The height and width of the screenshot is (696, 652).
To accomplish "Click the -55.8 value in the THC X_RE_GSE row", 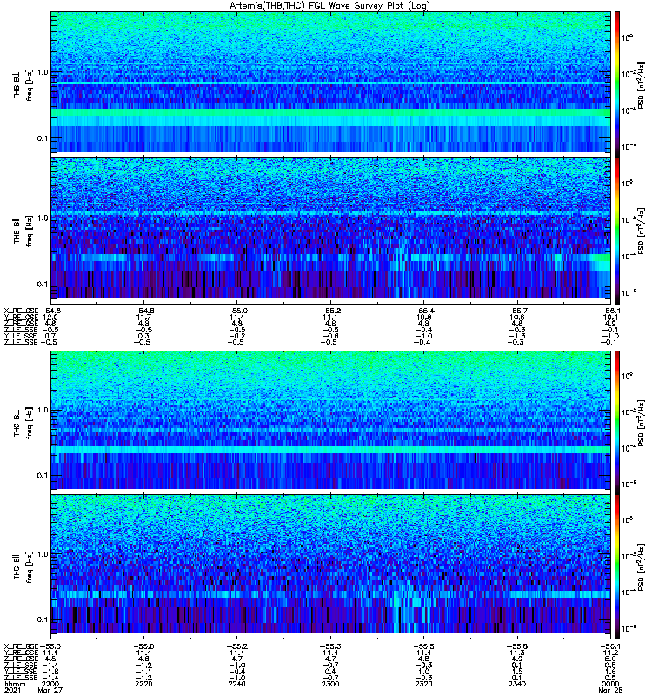I will click(516, 646).
